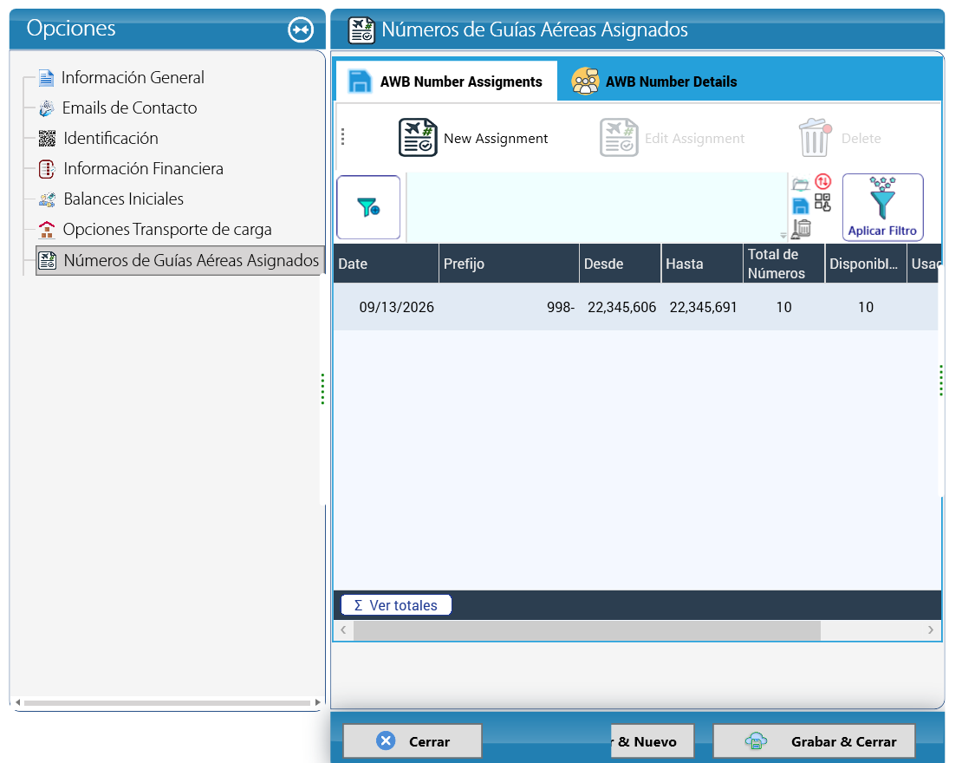Sort table by the Date column header
962x763 pixels.
click(x=386, y=264)
